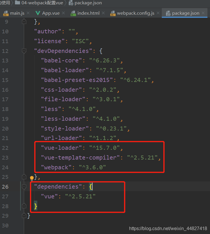Click the "css-loader" entry
Viewport: 210px width, 234px height.
tap(80, 90)
